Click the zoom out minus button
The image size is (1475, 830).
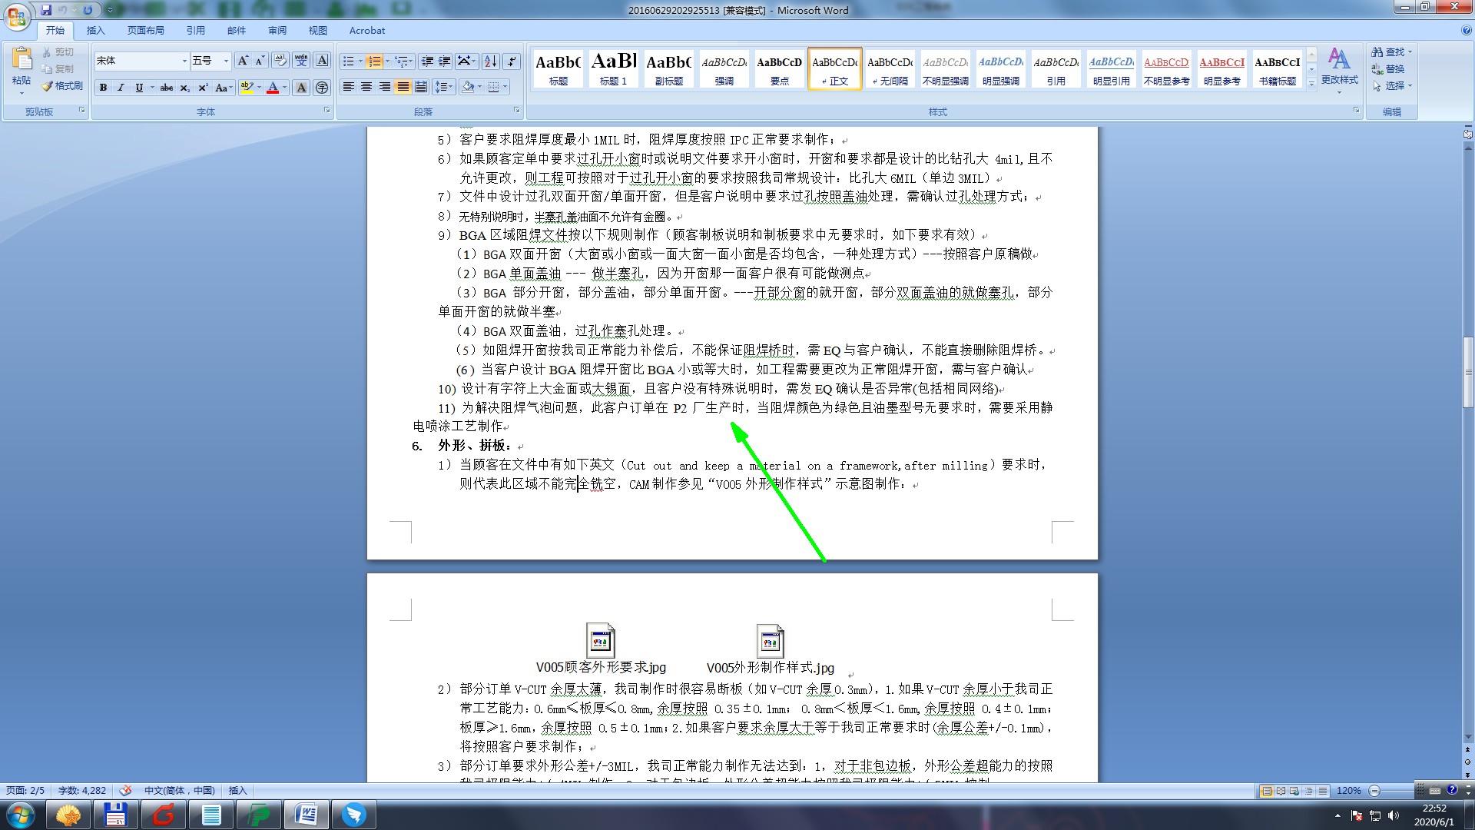tap(1375, 791)
